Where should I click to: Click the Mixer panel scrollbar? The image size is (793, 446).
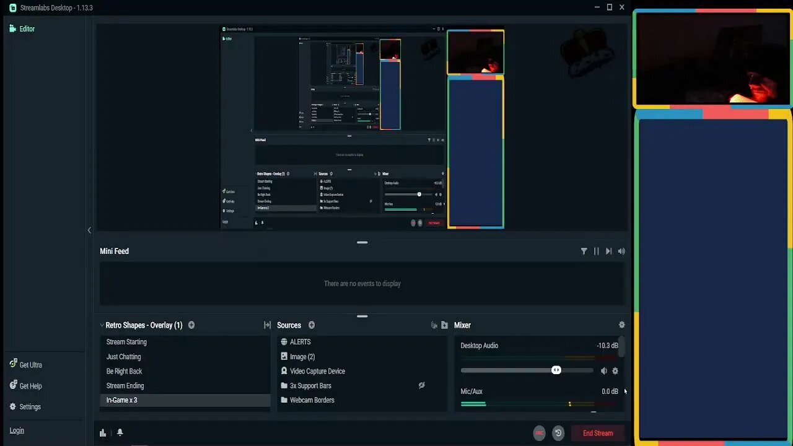tap(621, 347)
